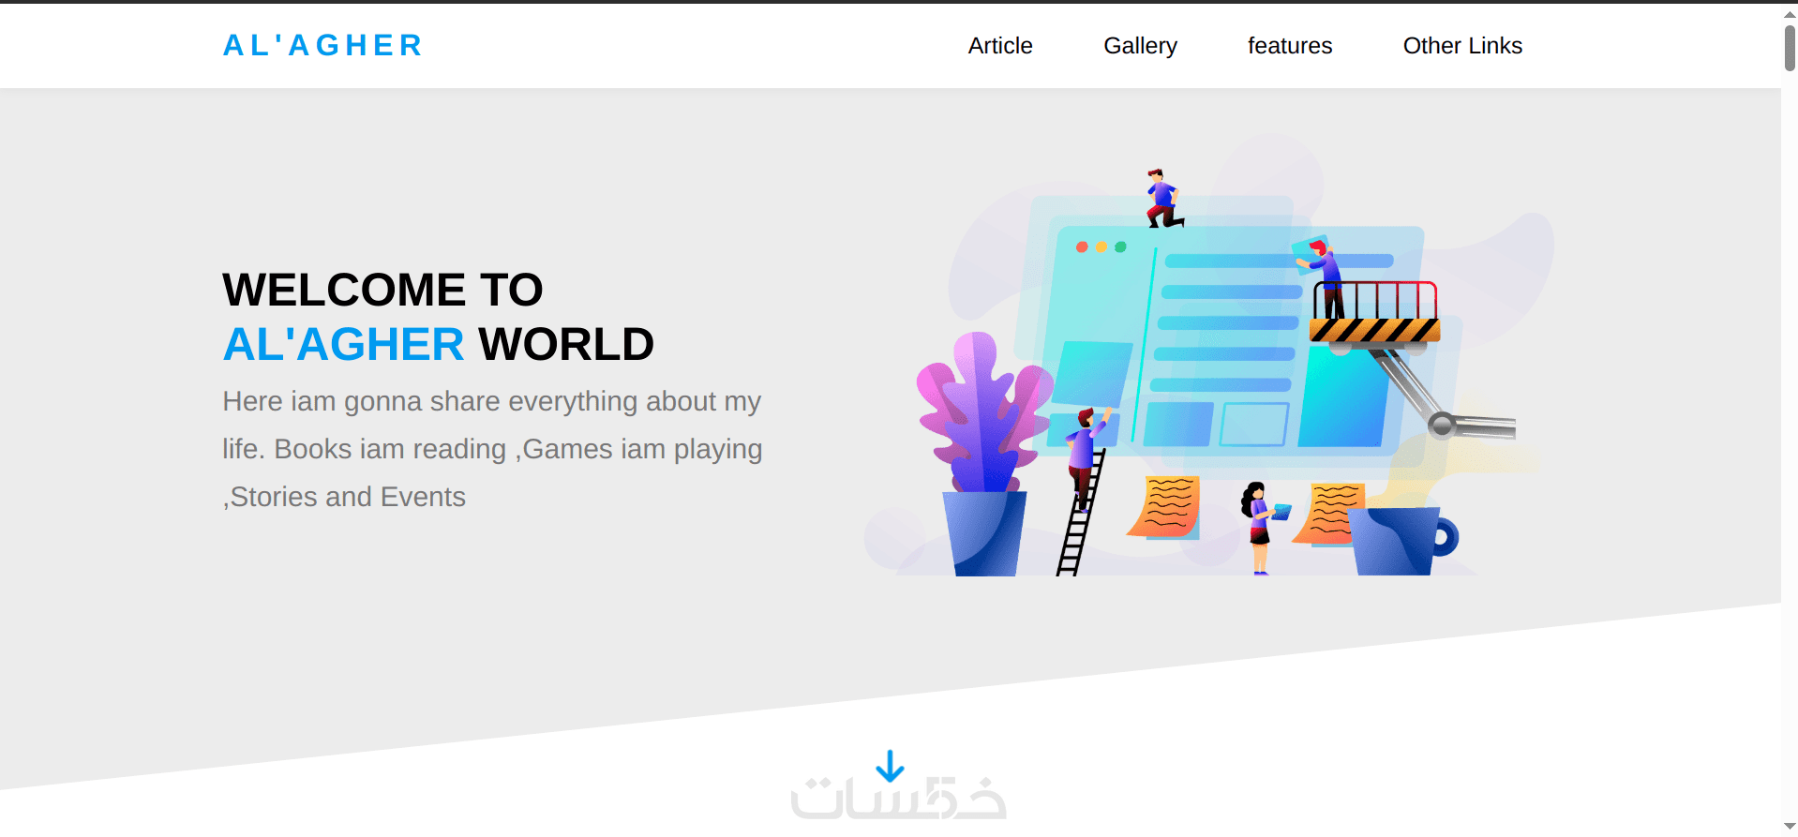This screenshot has height=837, width=1798.
Task: Click the "WELCOME TO" heading text
Action: pos(382,290)
